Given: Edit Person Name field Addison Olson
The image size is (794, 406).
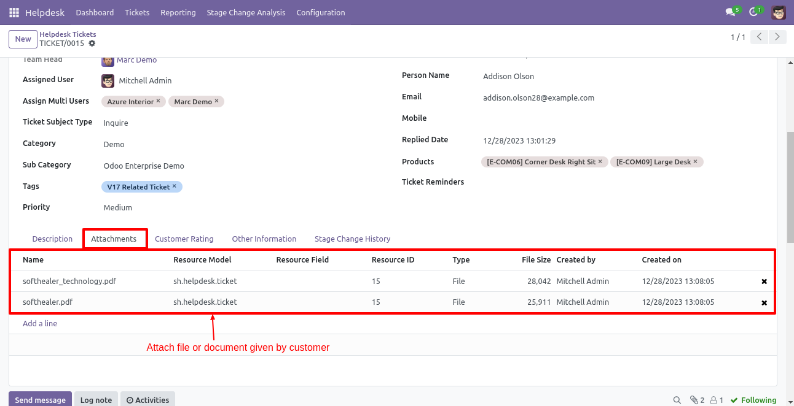Looking at the screenshot, I should (x=508, y=76).
